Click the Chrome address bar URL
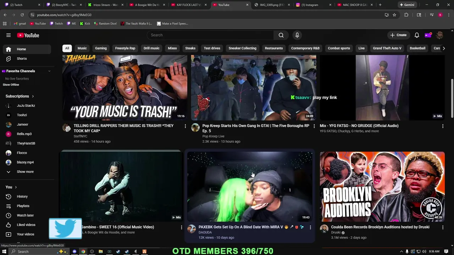 64,15
